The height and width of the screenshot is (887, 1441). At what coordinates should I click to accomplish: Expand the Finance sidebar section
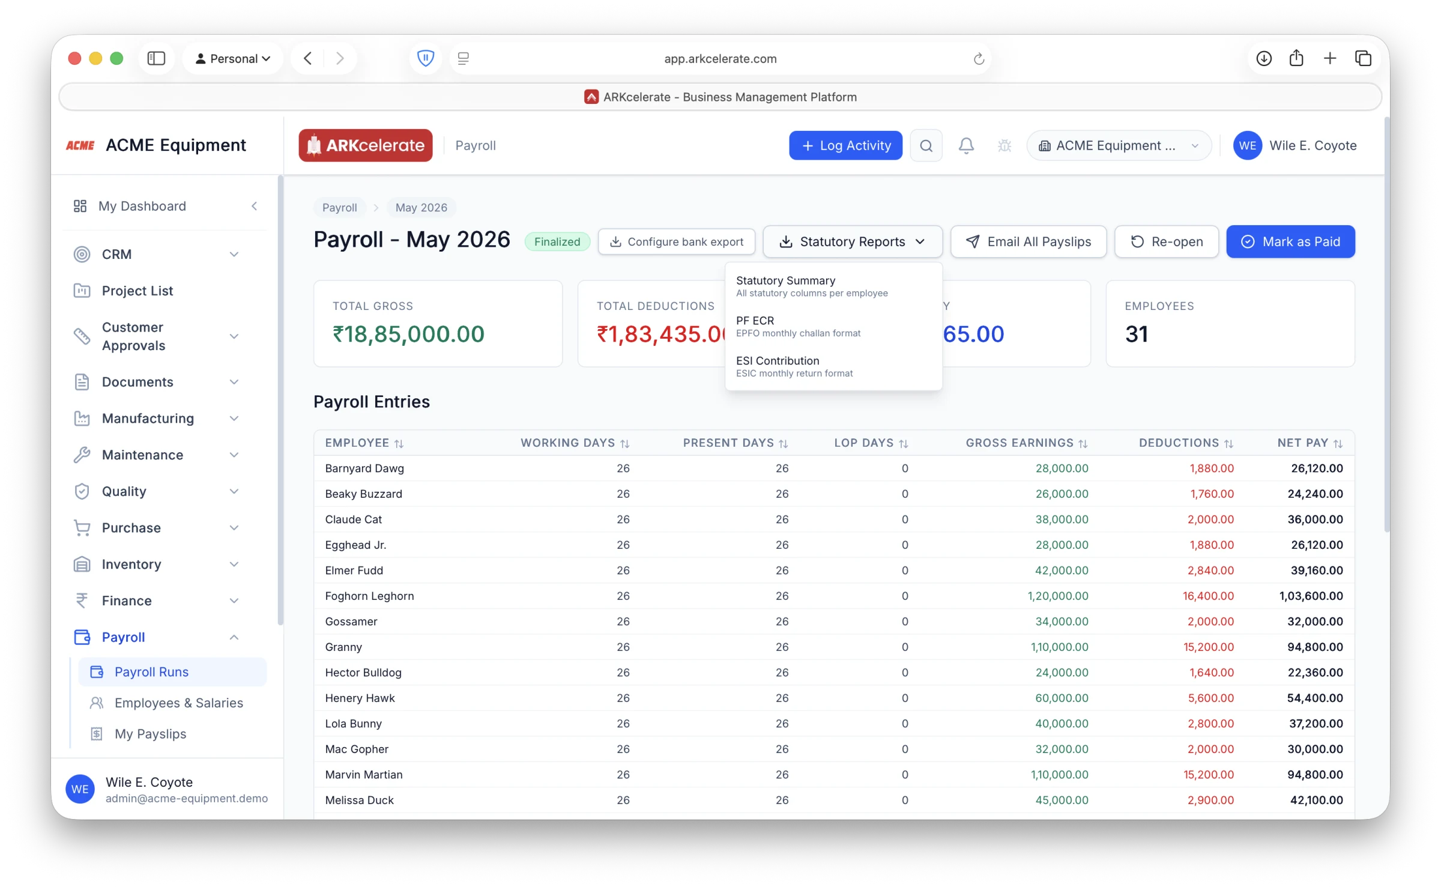tap(157, 601)
